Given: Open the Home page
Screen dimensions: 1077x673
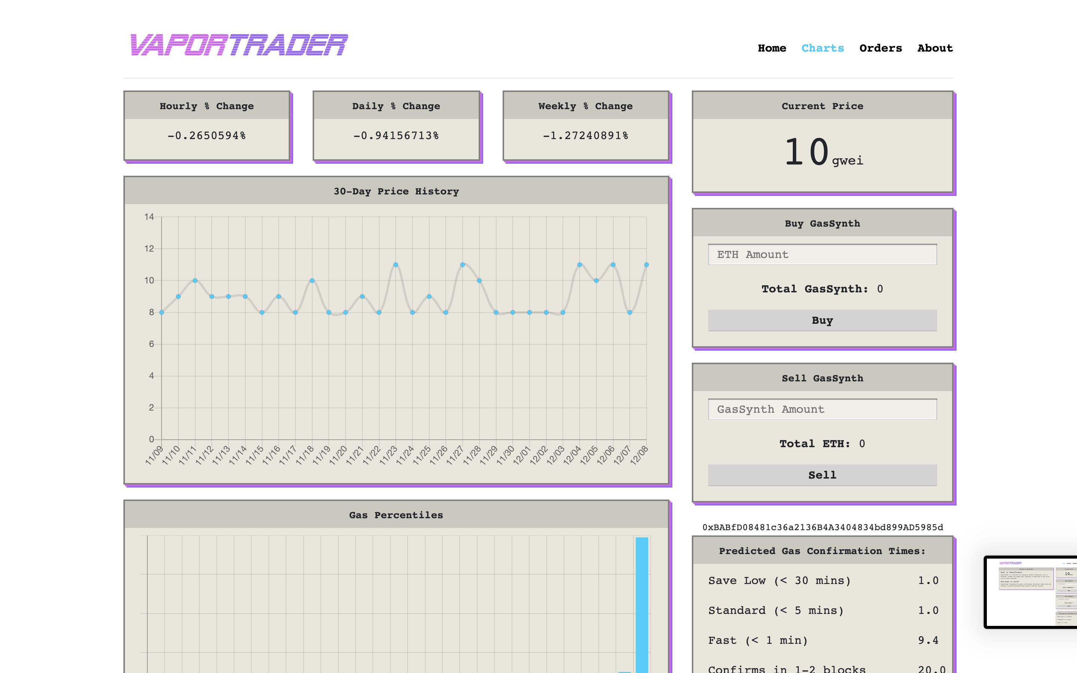Looking at the screenshot, I should 772,48.
